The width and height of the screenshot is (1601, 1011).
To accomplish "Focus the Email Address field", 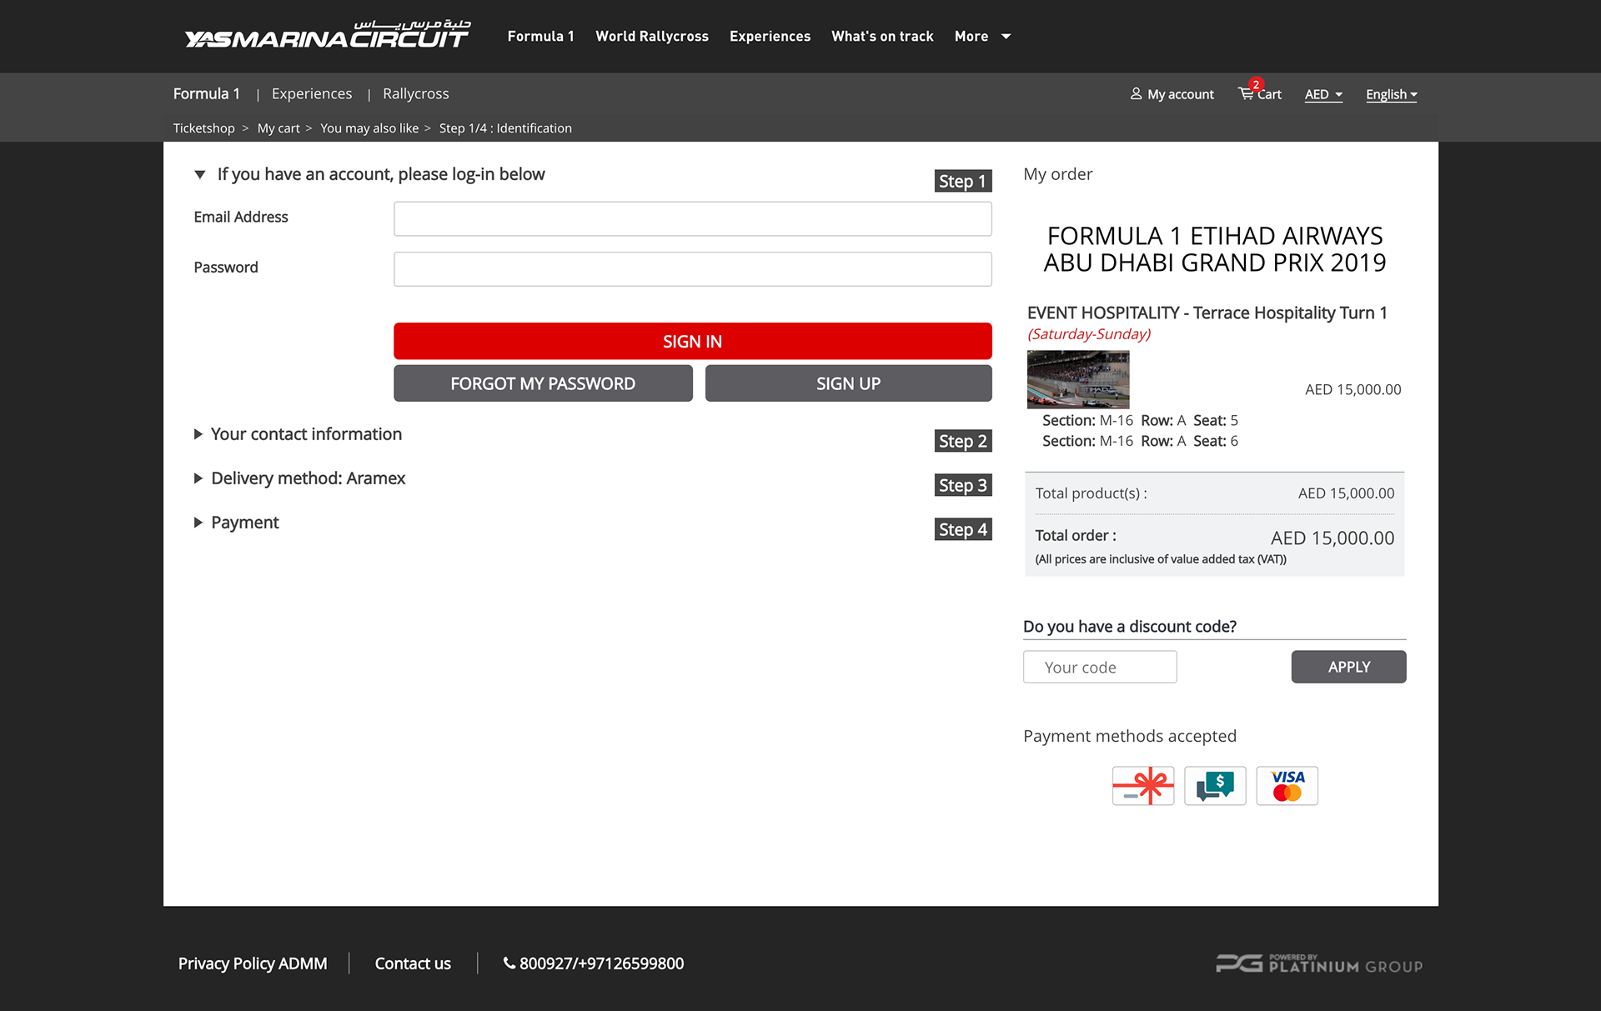I will pos(692,218).
